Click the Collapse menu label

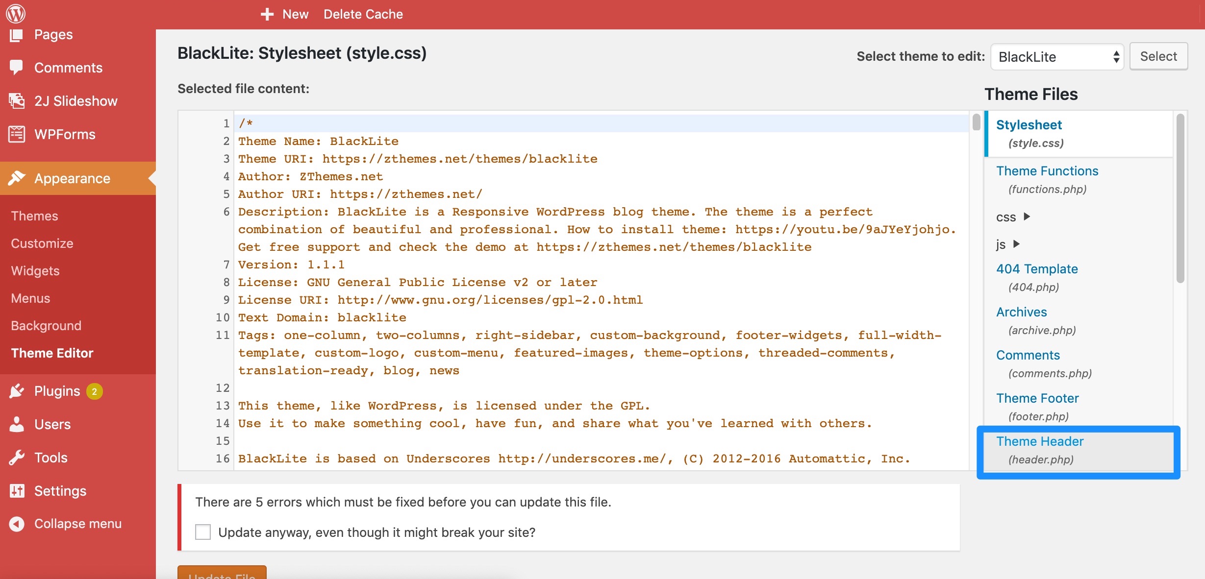[x=78, y=524]
